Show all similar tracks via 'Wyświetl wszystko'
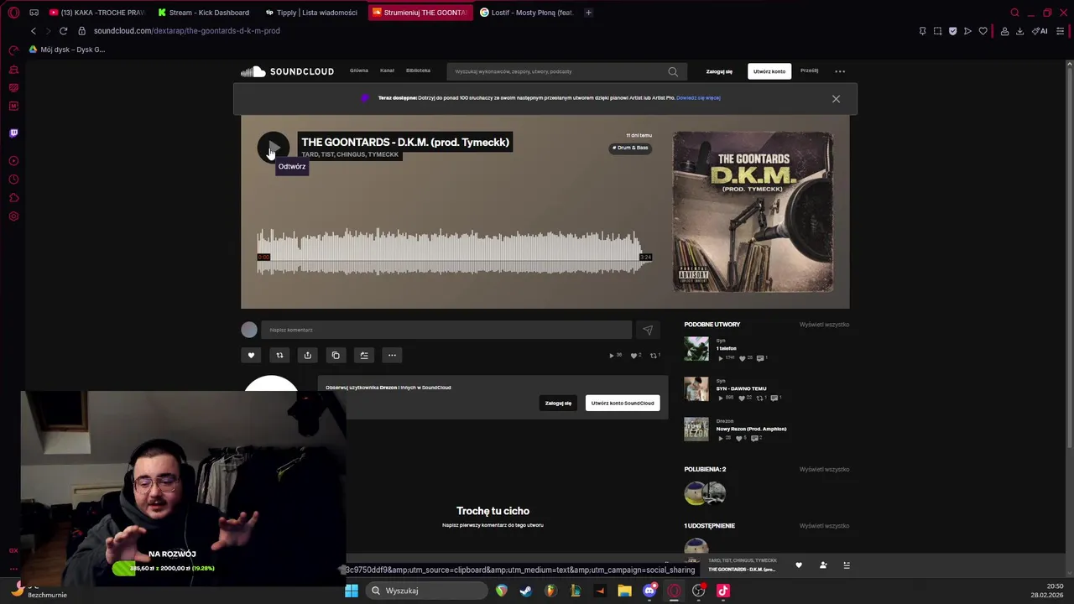 coord(824,325)
